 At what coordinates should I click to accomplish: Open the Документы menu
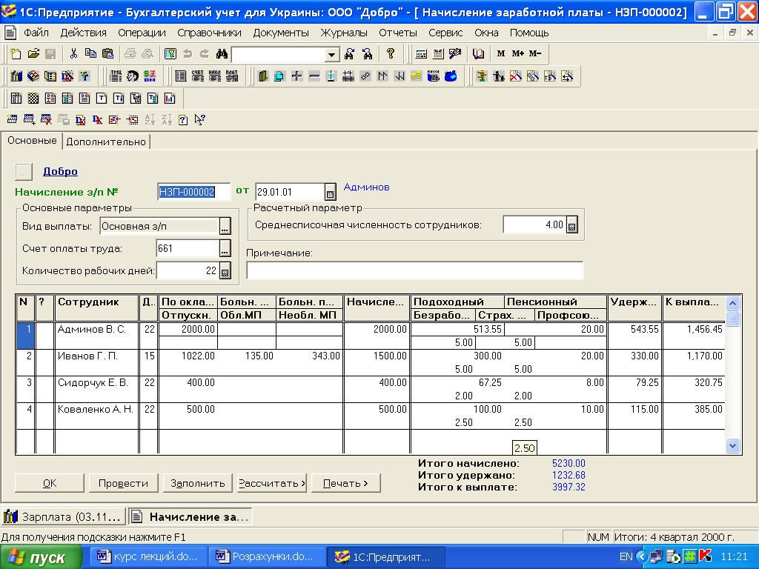point(281,33)
